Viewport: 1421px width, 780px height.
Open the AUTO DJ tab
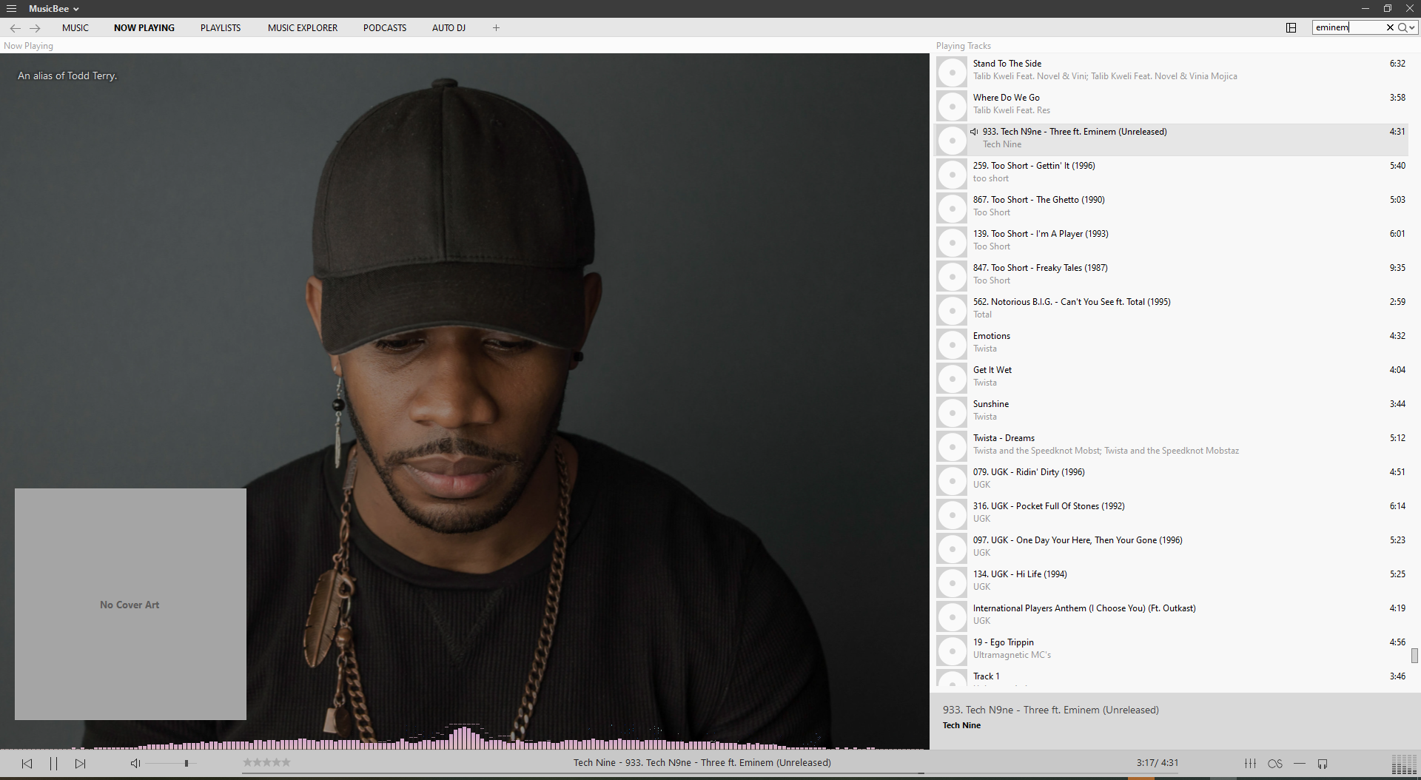pyautogui.click(x=449, y=28)
